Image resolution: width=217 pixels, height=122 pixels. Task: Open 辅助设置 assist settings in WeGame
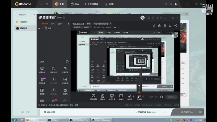click(x=49, y=112)
